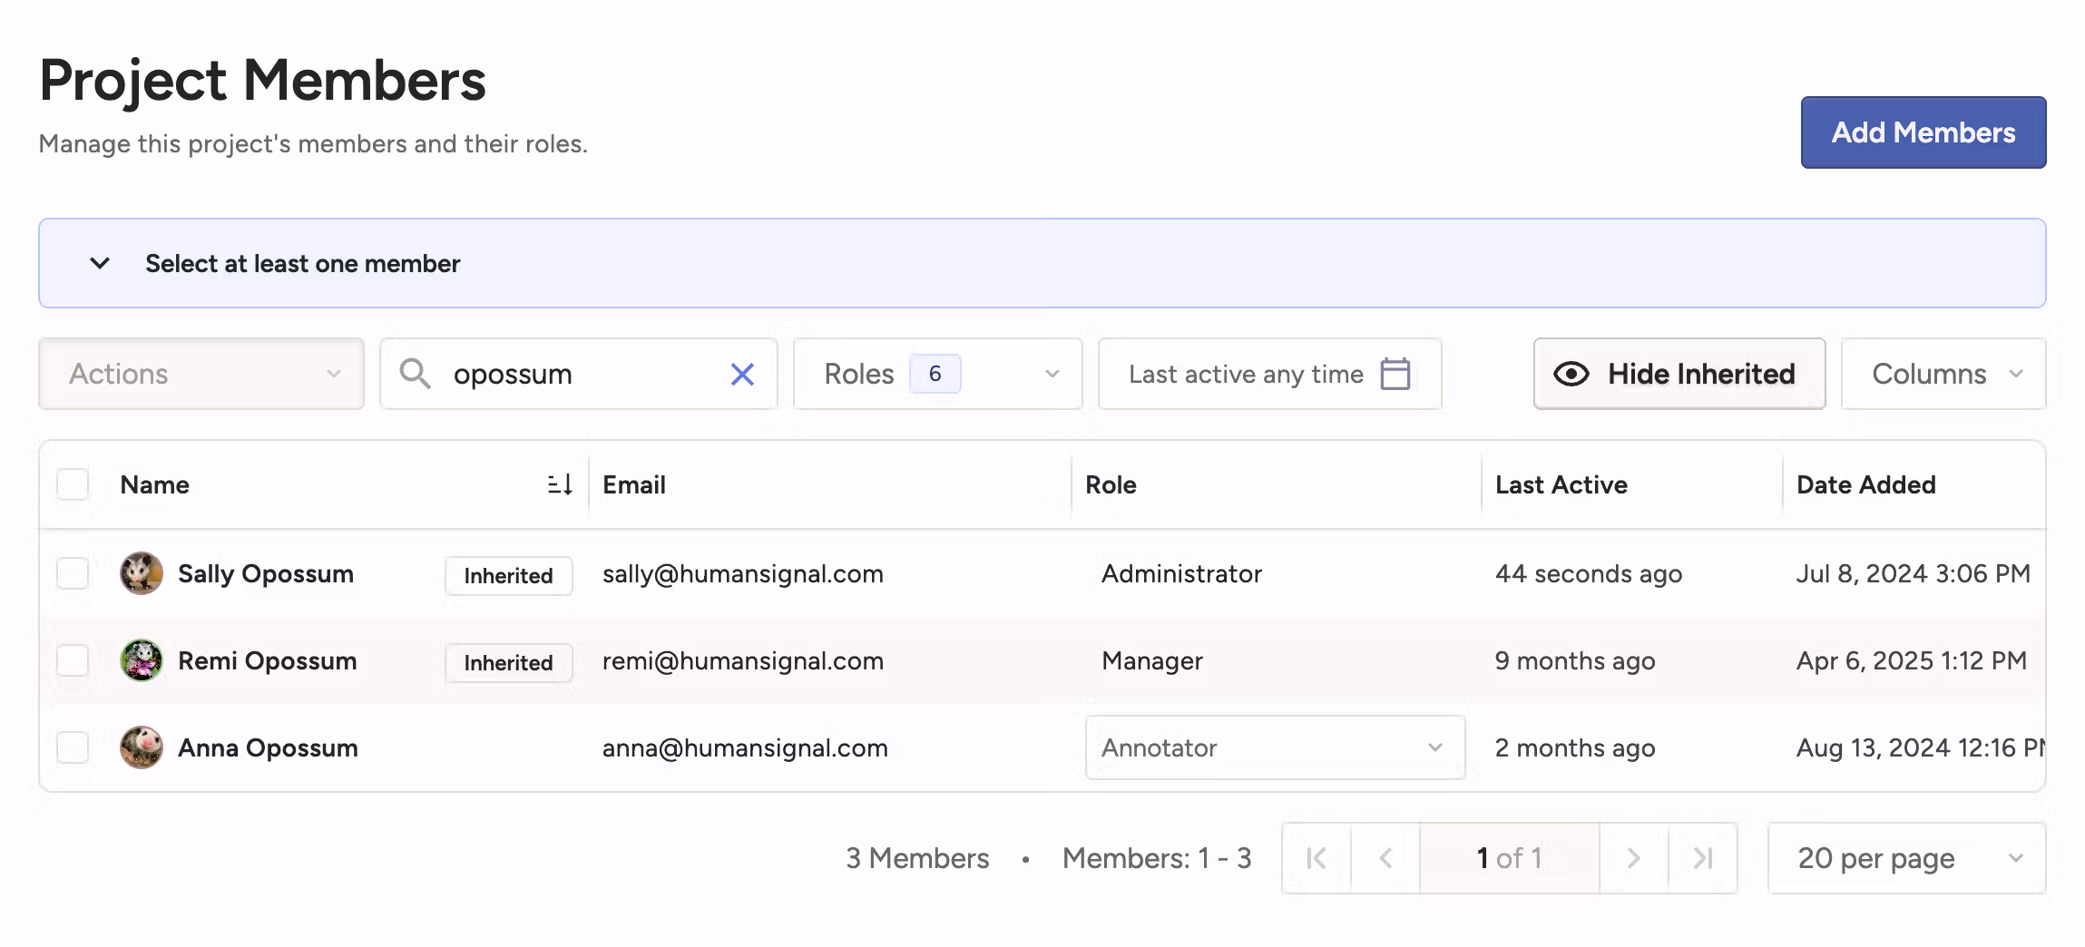
Task: Jump to last page using the pagination icon
Action: point(1702,857)
